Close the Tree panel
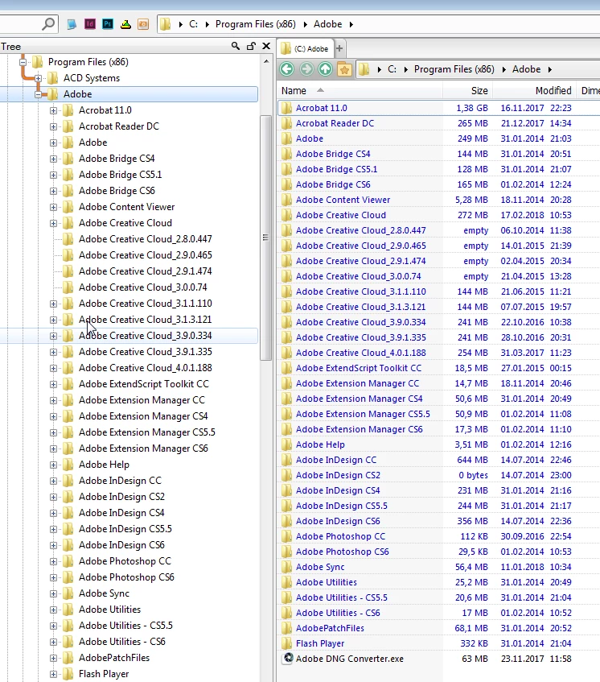 click(266, 46)
